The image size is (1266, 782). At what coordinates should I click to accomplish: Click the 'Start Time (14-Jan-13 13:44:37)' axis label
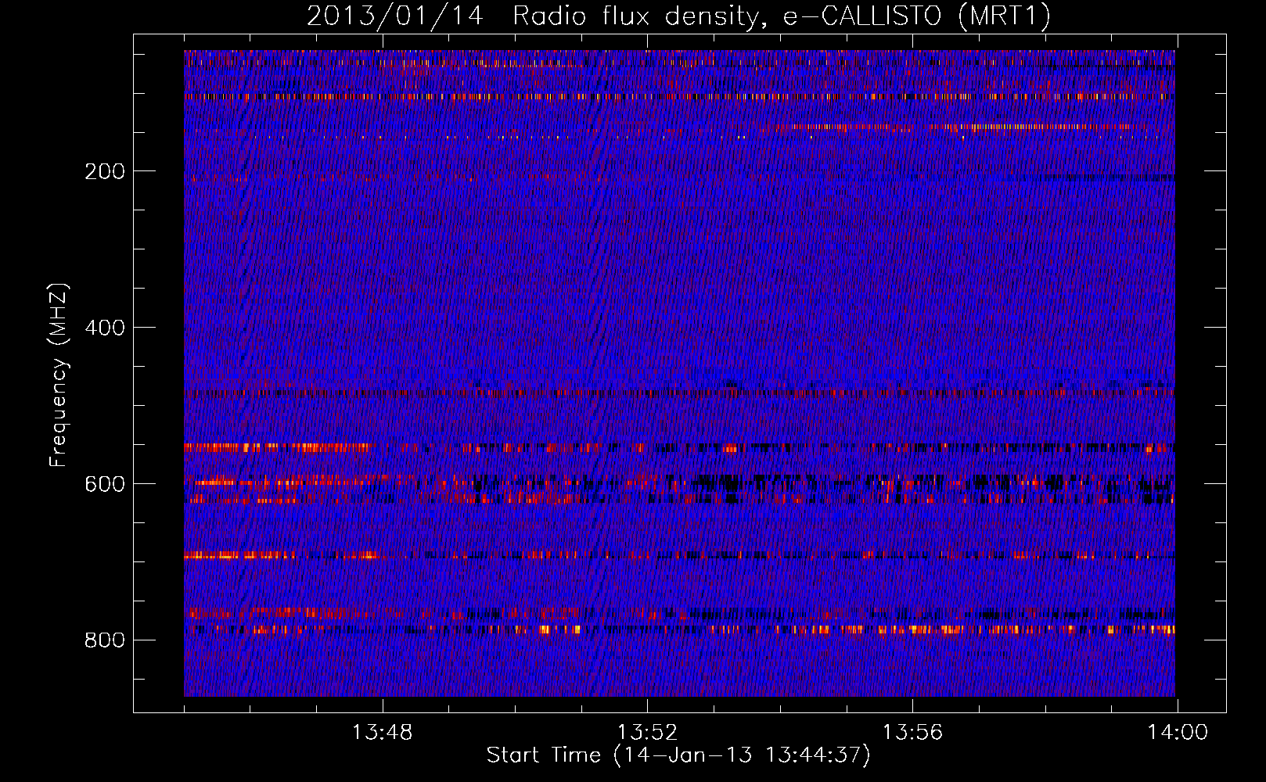pos(678,755)
